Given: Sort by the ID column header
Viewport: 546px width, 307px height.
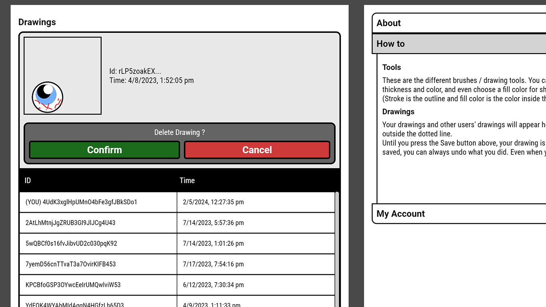Looking at the screenshot, I should (x=98, y=181).
